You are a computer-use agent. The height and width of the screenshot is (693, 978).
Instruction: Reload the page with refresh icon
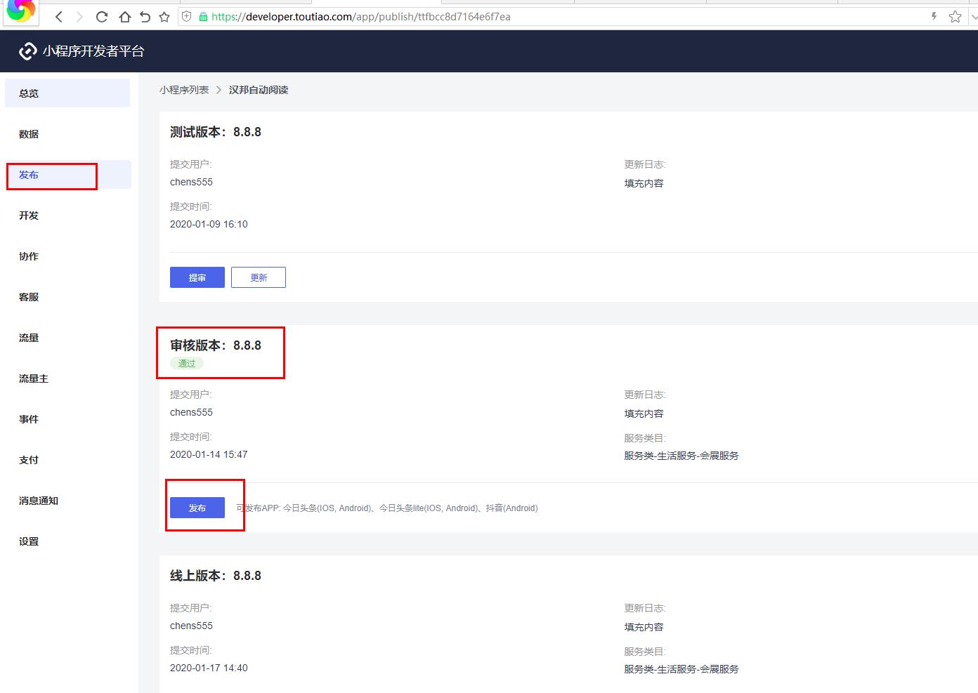point(102,17)
